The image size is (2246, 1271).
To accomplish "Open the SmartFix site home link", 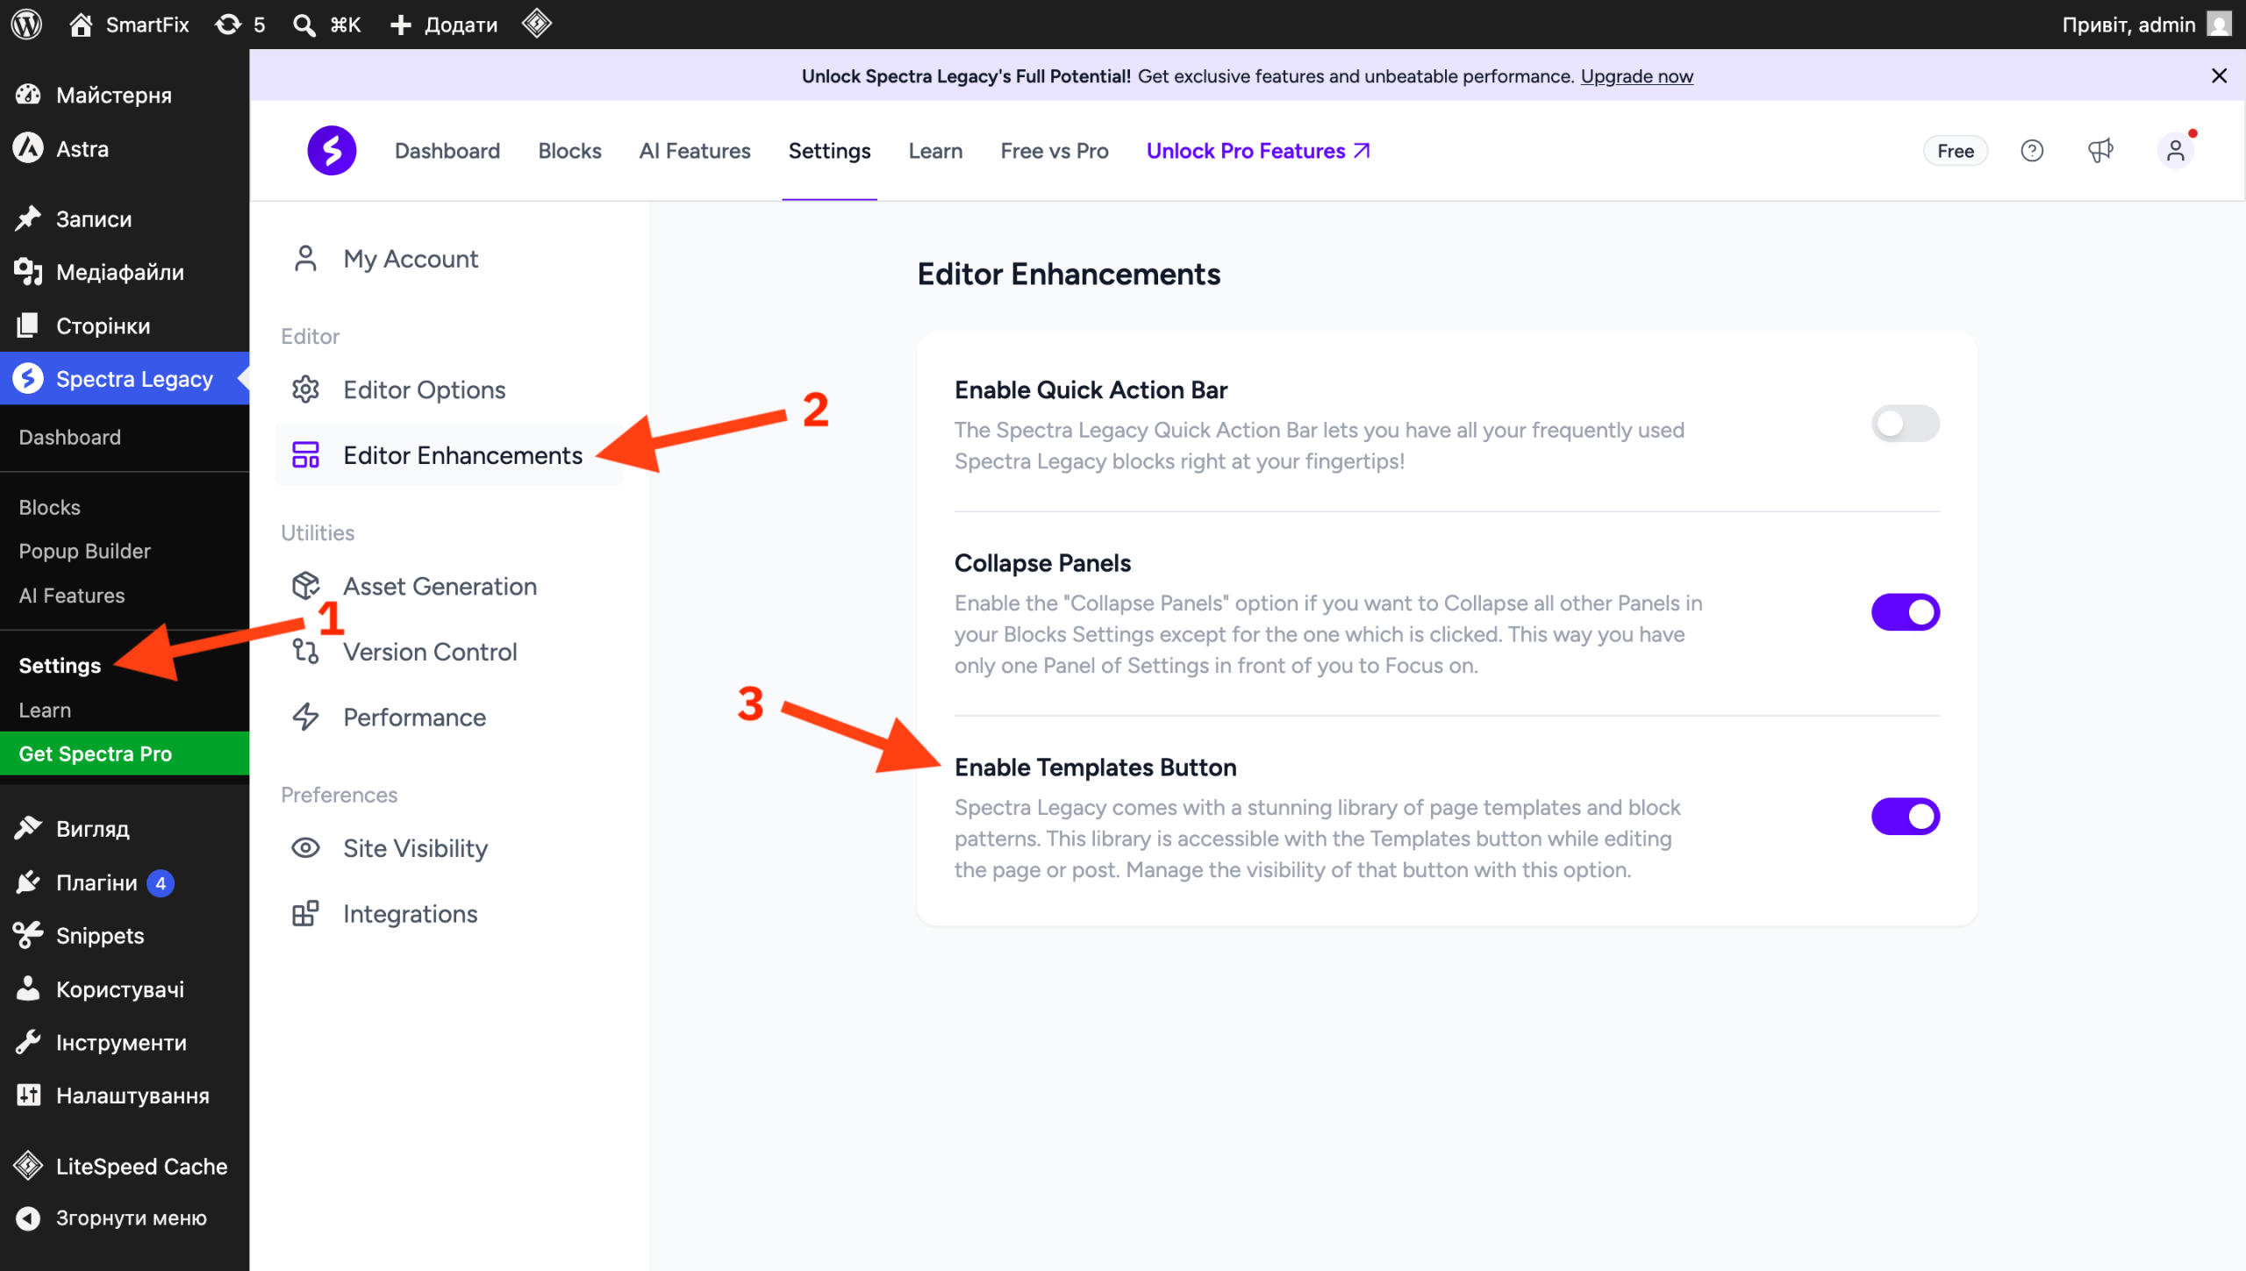I will coord(129,24).
